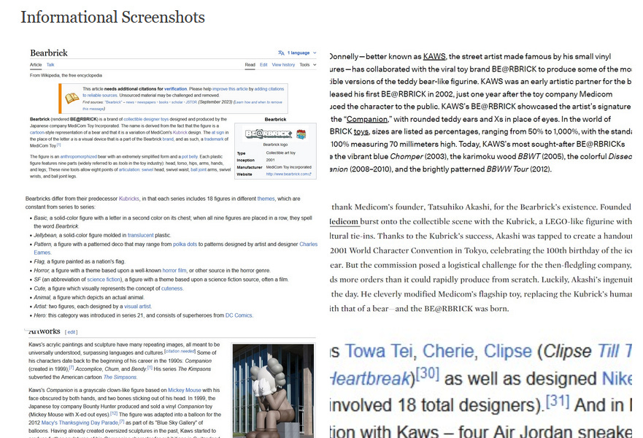
Task: Click the BE@RBRICK wordmark logo image
Action: click(268, 134)
